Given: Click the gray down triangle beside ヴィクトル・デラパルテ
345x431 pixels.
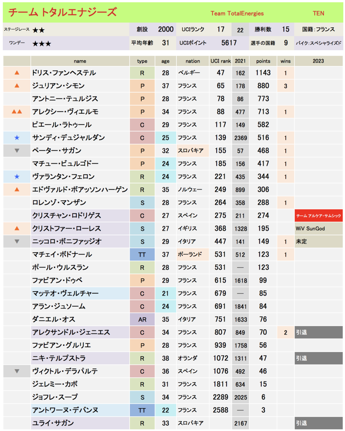Looking at the screenshot, I should 17,371.
